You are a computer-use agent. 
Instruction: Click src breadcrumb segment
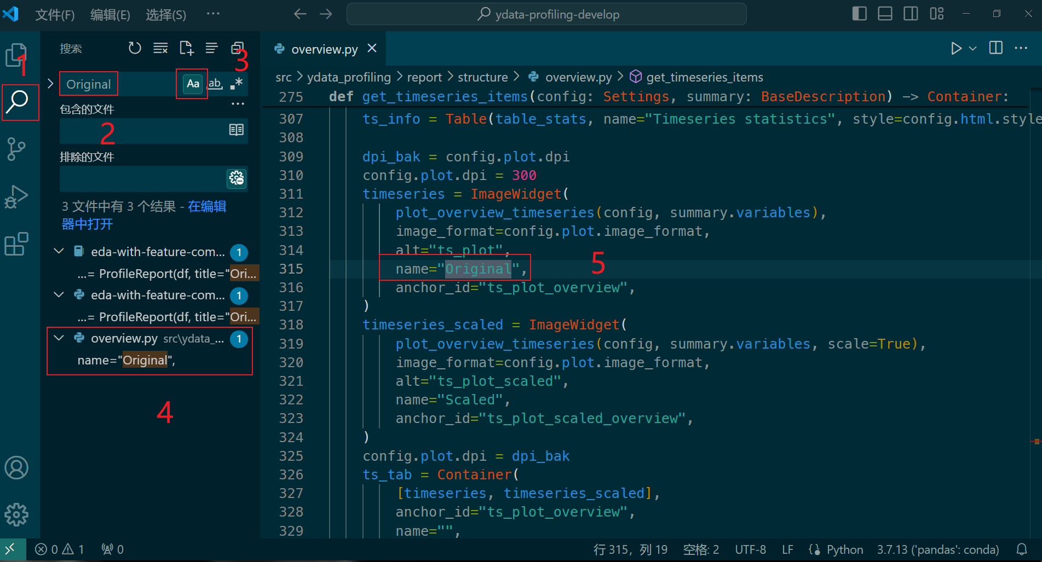click(284, 77)
